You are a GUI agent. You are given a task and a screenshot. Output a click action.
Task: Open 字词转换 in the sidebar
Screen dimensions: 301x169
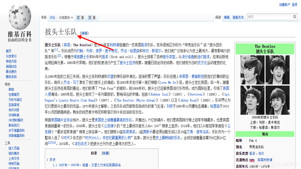tap(14, 115)
